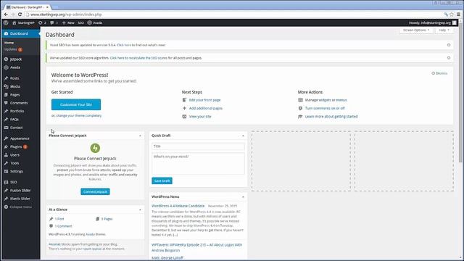Expand the Help tab
This screenshot has width=464, height=261.
[x=444, y=30]
